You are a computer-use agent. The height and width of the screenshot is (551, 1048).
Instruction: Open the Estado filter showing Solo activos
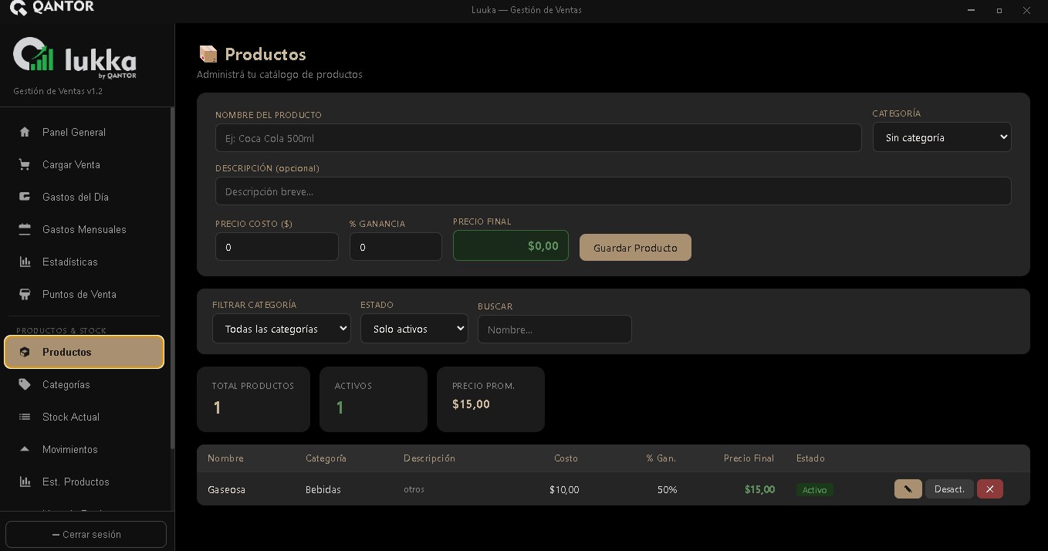[x=414, y=329]
